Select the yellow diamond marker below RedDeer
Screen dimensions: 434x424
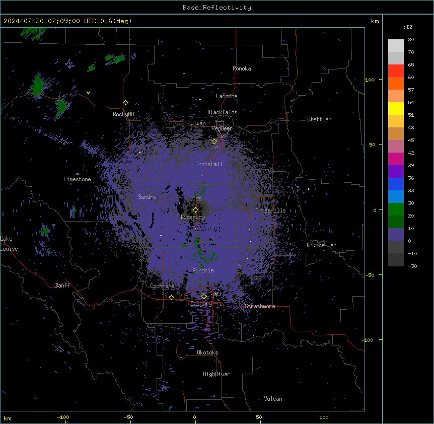point(214,142)
